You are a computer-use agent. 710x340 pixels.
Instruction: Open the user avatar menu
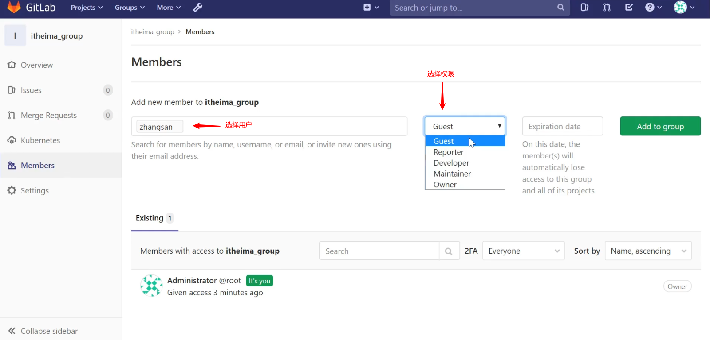pos(684,7)
